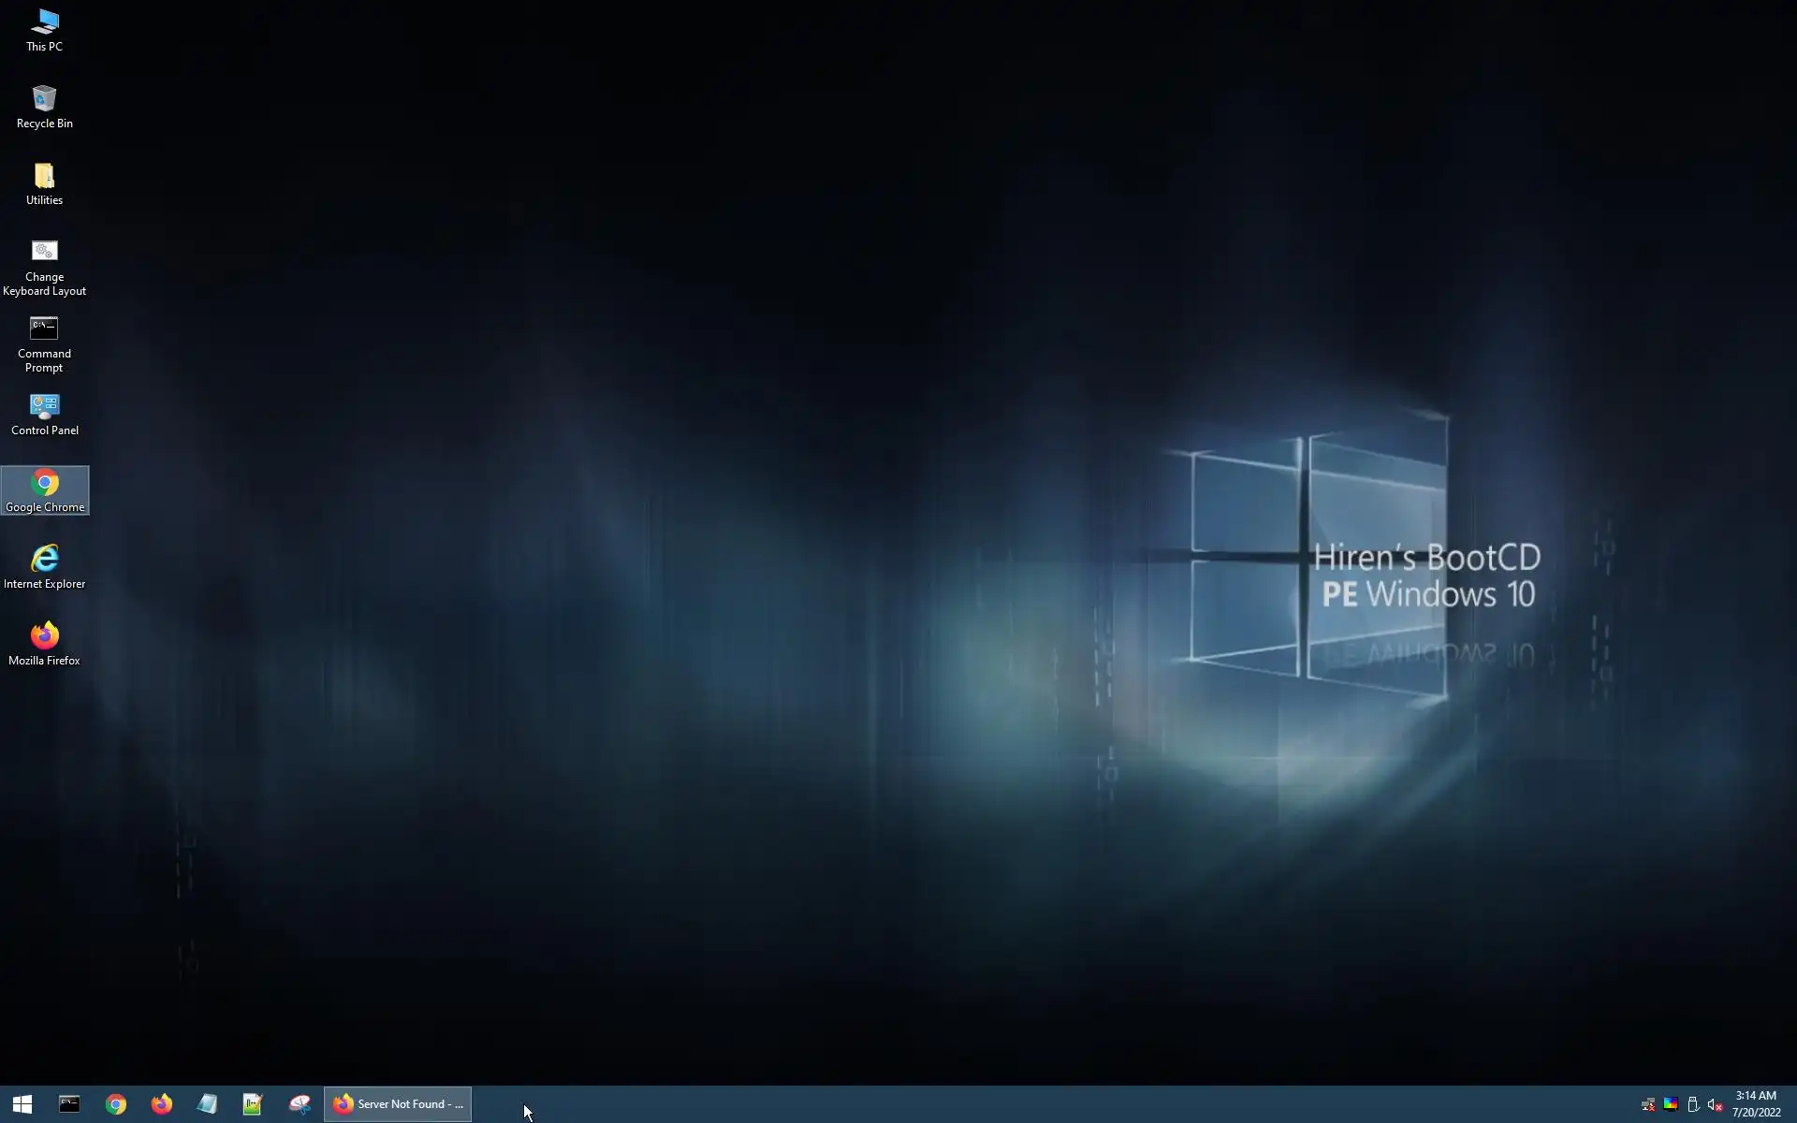
Task: Launch the Command Prompt desktop shortcut
Action: click(44, 343)
